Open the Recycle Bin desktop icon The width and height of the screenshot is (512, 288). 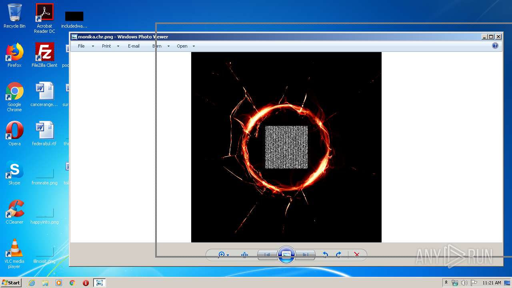click(14, 16)
